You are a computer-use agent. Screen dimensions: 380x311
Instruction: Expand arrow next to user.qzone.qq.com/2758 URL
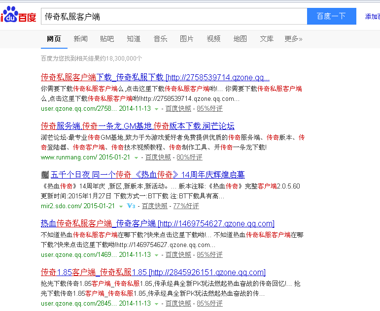[x=157, y=109]
